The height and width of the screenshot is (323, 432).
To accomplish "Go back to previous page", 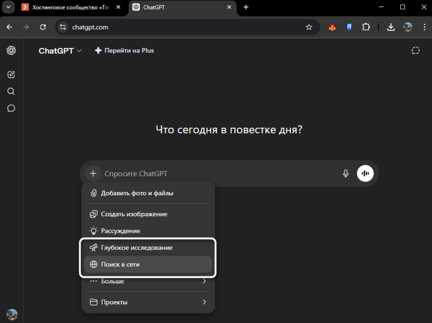I will point(9,27).
